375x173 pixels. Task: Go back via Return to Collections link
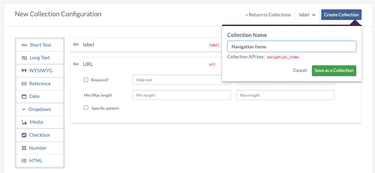(x=268, y=15)
